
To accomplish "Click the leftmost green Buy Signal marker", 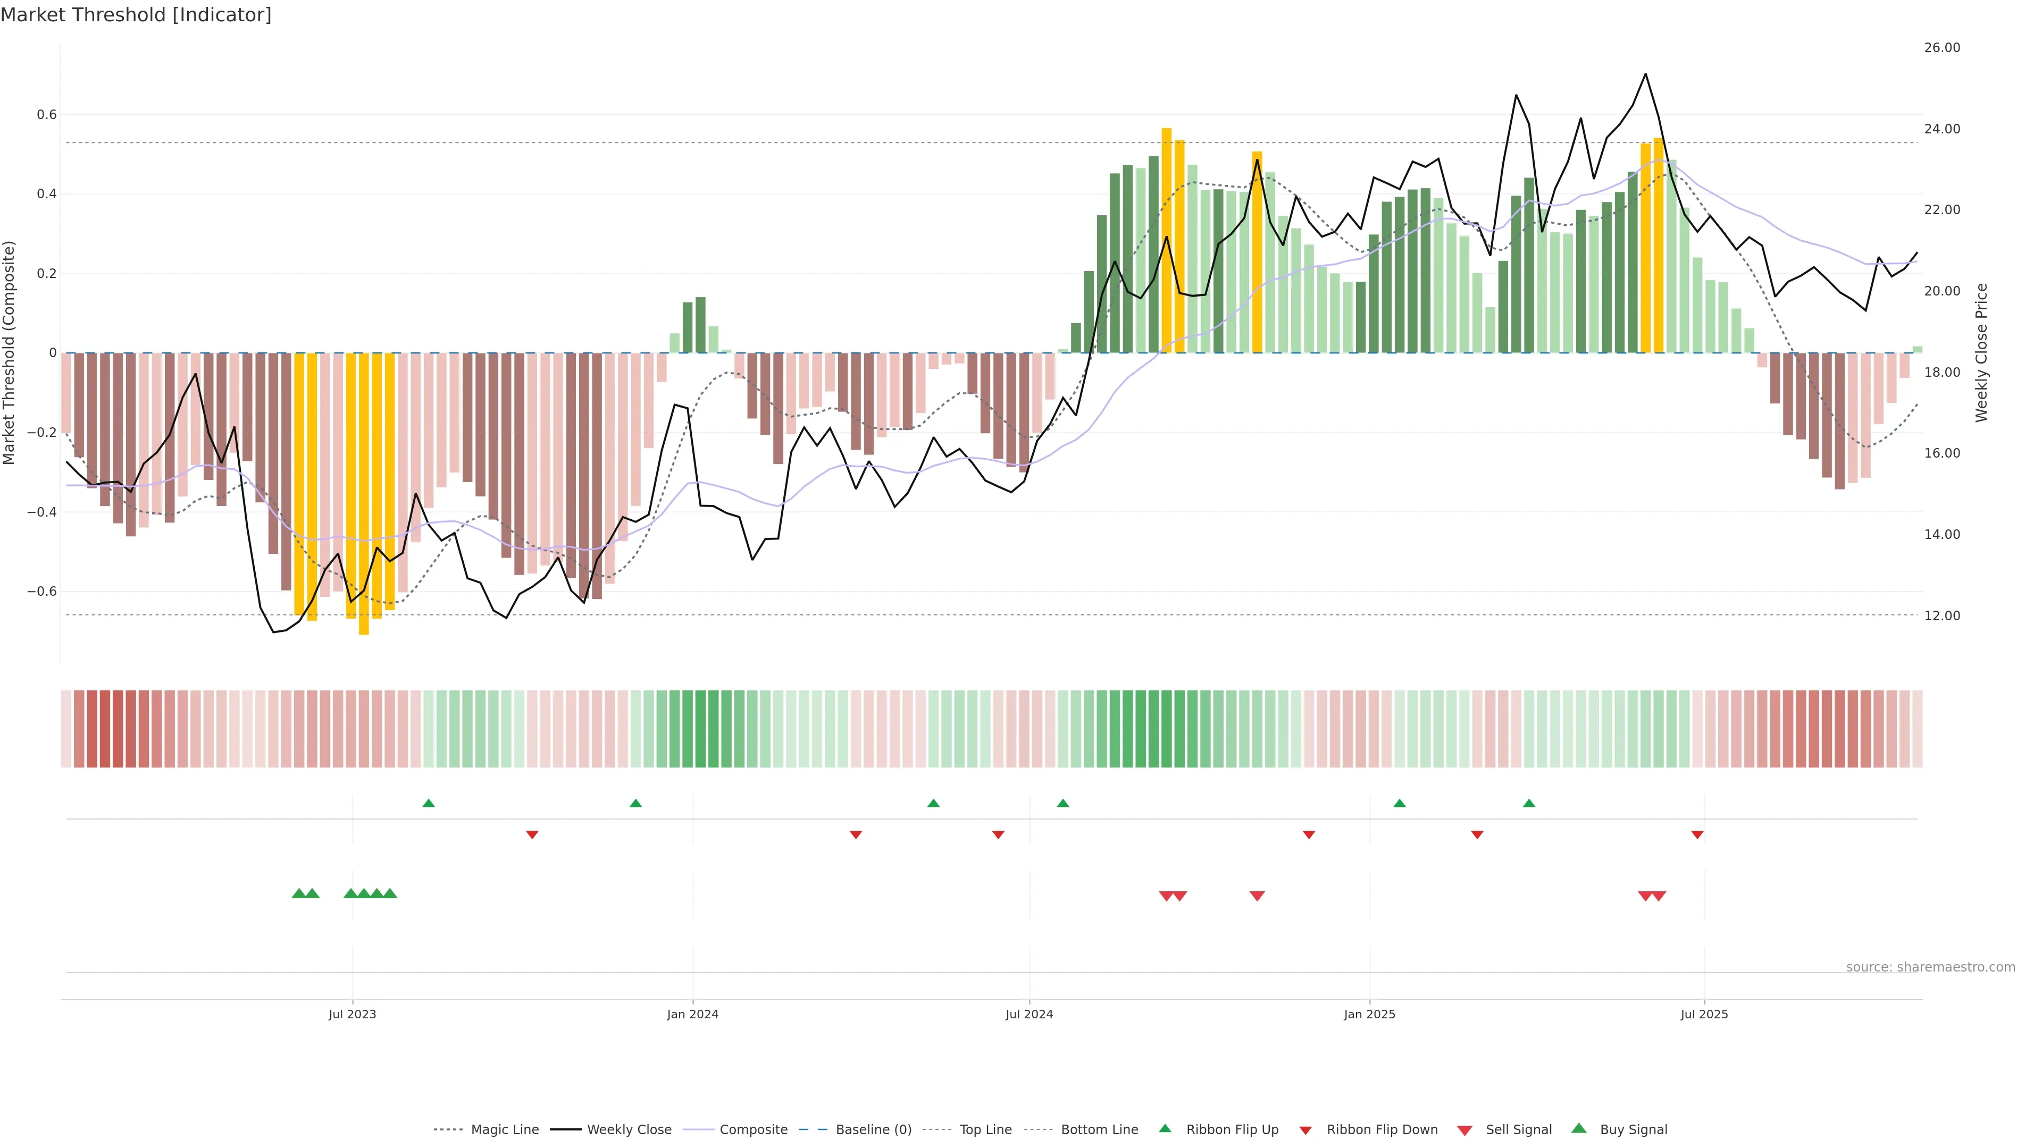I will [x=299, y=893].
